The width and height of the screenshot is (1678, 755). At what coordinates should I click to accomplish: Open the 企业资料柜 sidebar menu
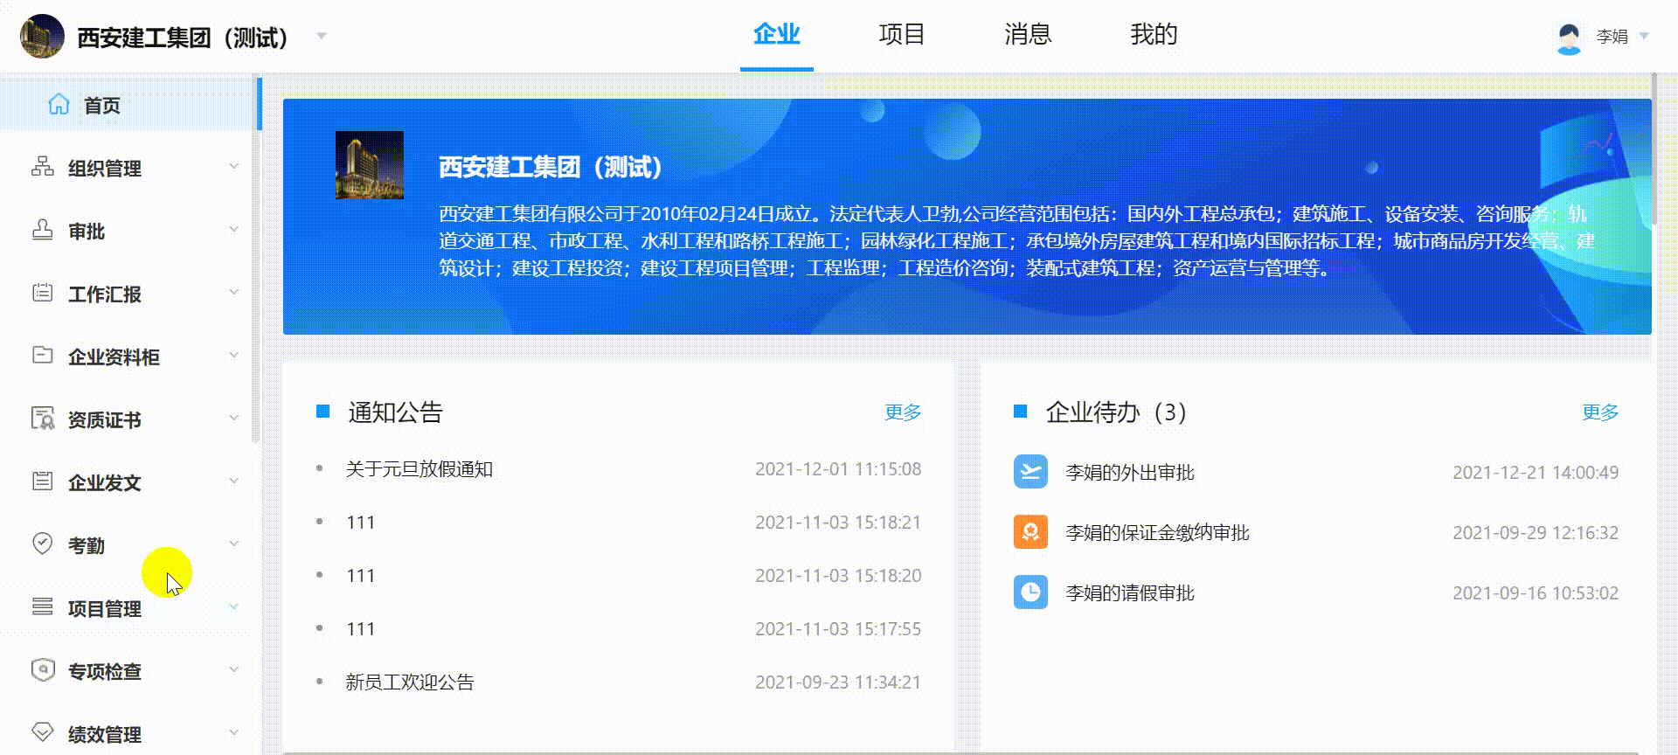click(128, 357)
